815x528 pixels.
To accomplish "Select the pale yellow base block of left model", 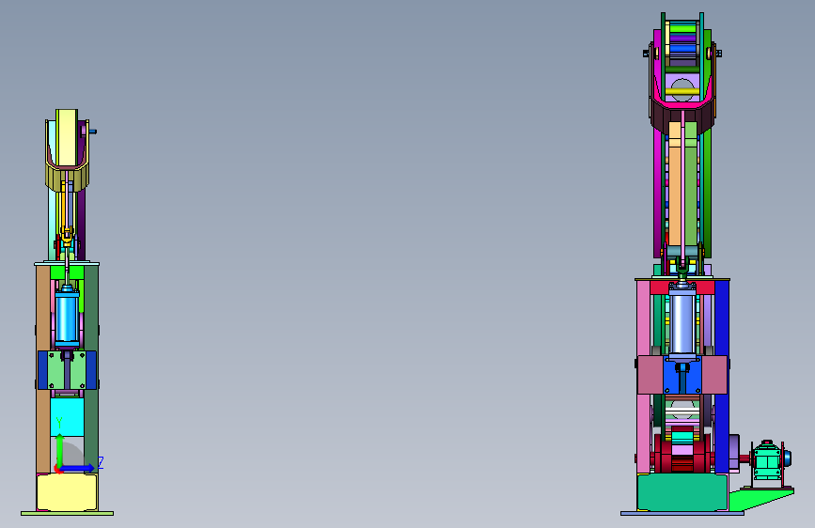I will (x=67, y=492).
